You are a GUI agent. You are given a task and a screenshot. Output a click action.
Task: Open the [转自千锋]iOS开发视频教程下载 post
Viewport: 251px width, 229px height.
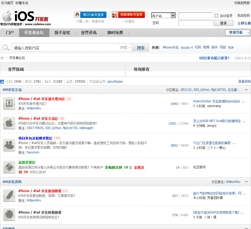[216, 212]
